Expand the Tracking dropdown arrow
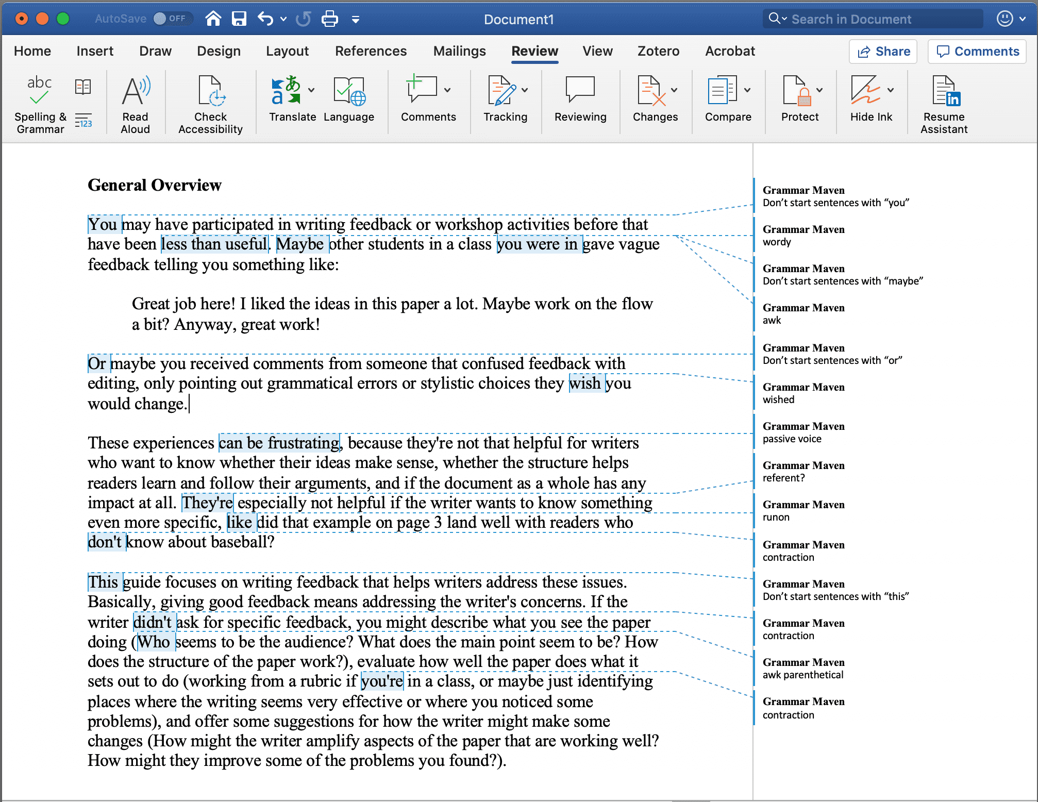 525,90
